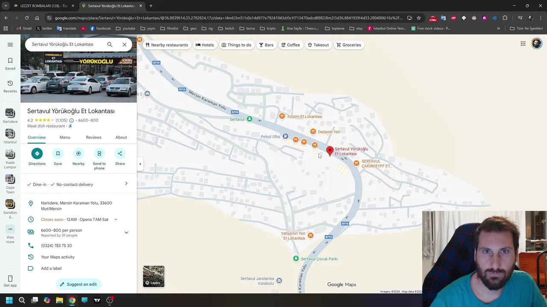Click the Sertavul Yörükoğlu red map pin

330,151
